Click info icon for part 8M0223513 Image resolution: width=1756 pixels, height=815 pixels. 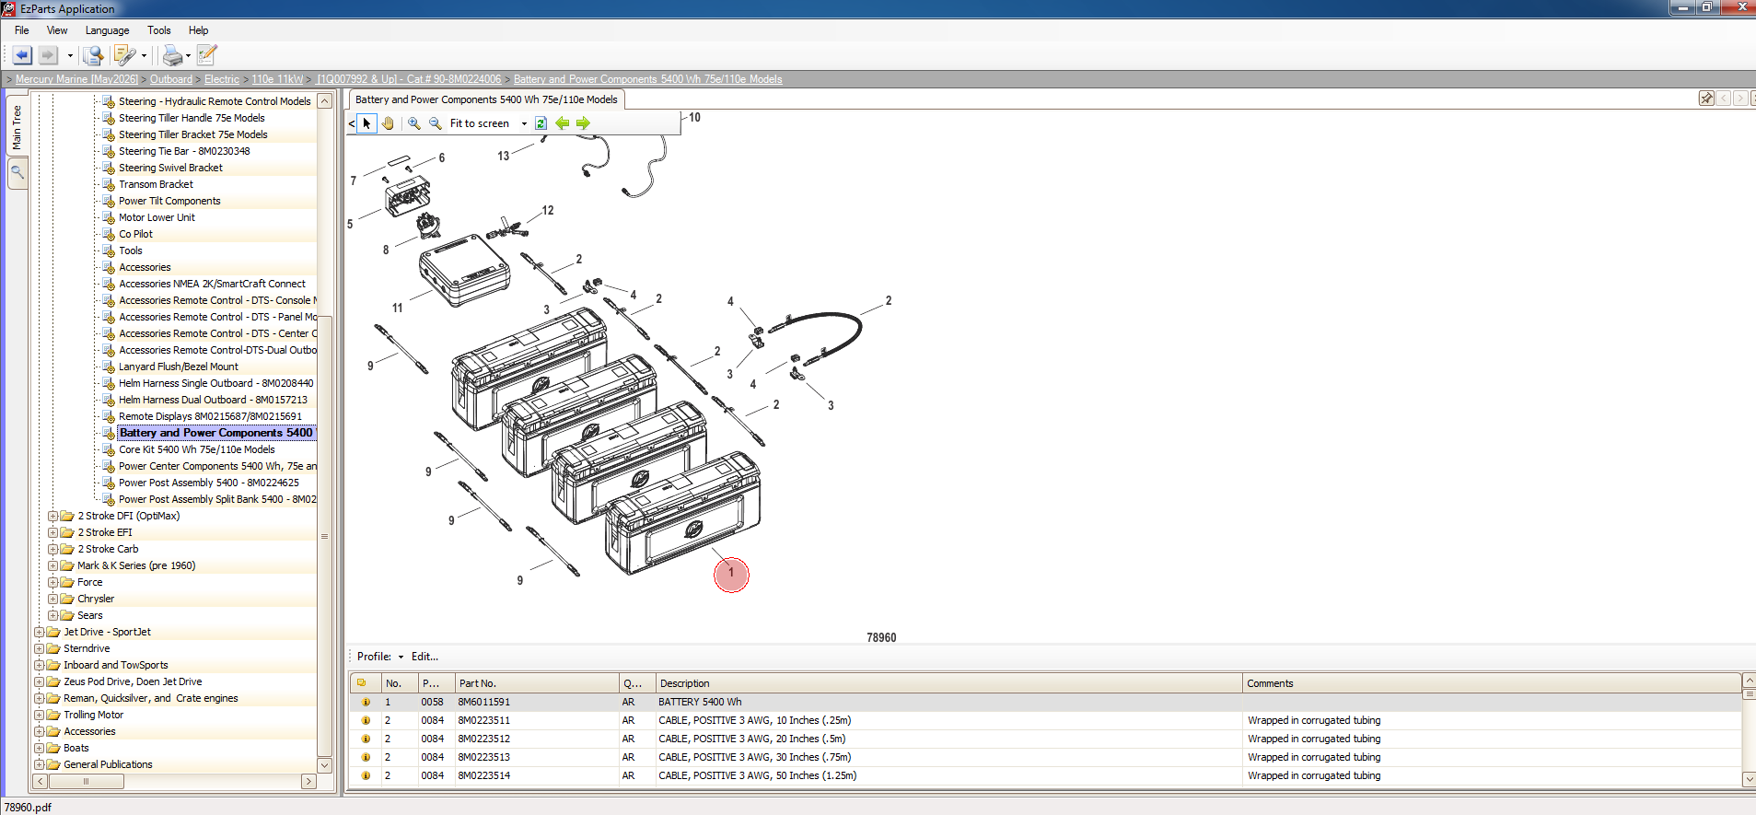(366, 757)
